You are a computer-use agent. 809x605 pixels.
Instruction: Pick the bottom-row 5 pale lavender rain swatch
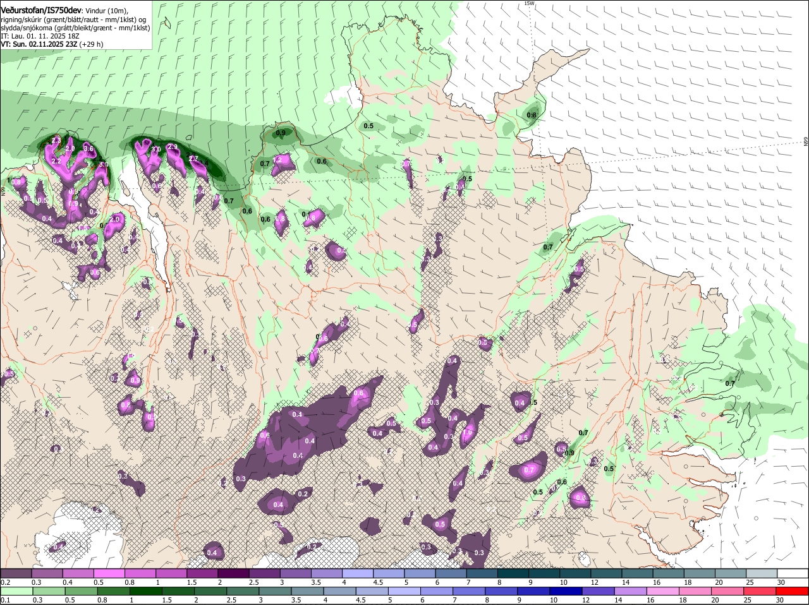(x=404, y=591)
